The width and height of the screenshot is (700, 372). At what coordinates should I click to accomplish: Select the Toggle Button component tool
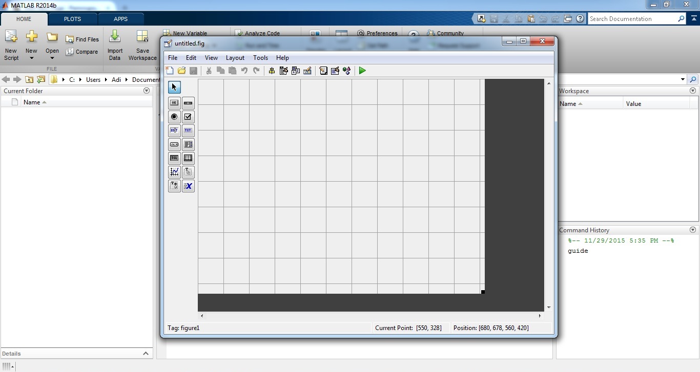[x=174, y=158]
